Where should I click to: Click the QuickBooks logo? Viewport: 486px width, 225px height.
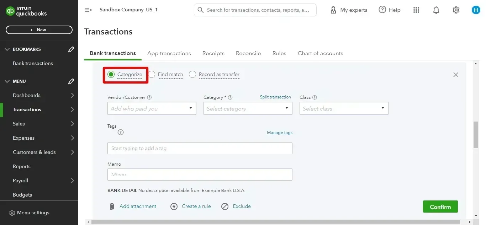(x=26, y=11)
